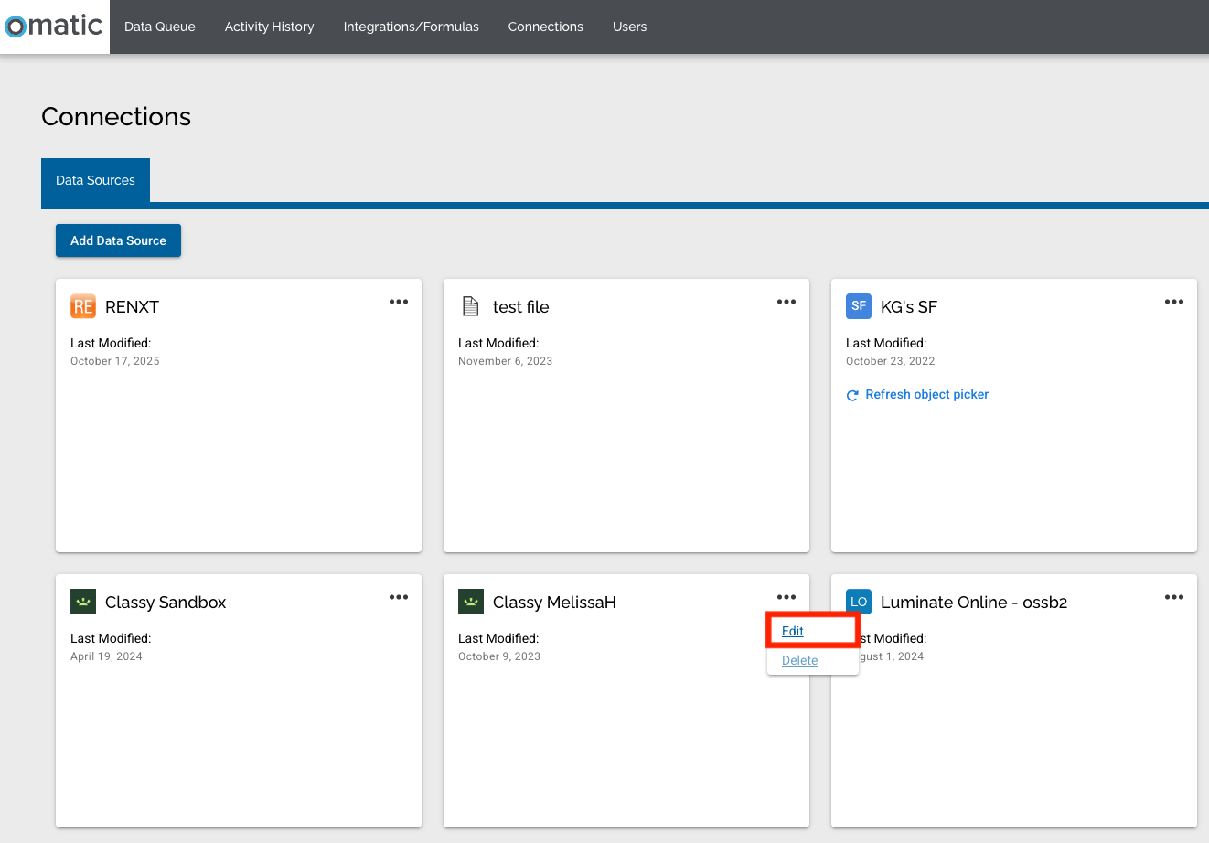Click the KG's SF card title
Screen dimensions: 1209x843
(x=909, y=307)
